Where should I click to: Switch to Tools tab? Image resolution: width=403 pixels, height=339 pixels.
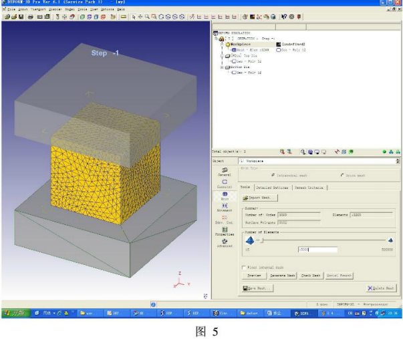point(245,187)
